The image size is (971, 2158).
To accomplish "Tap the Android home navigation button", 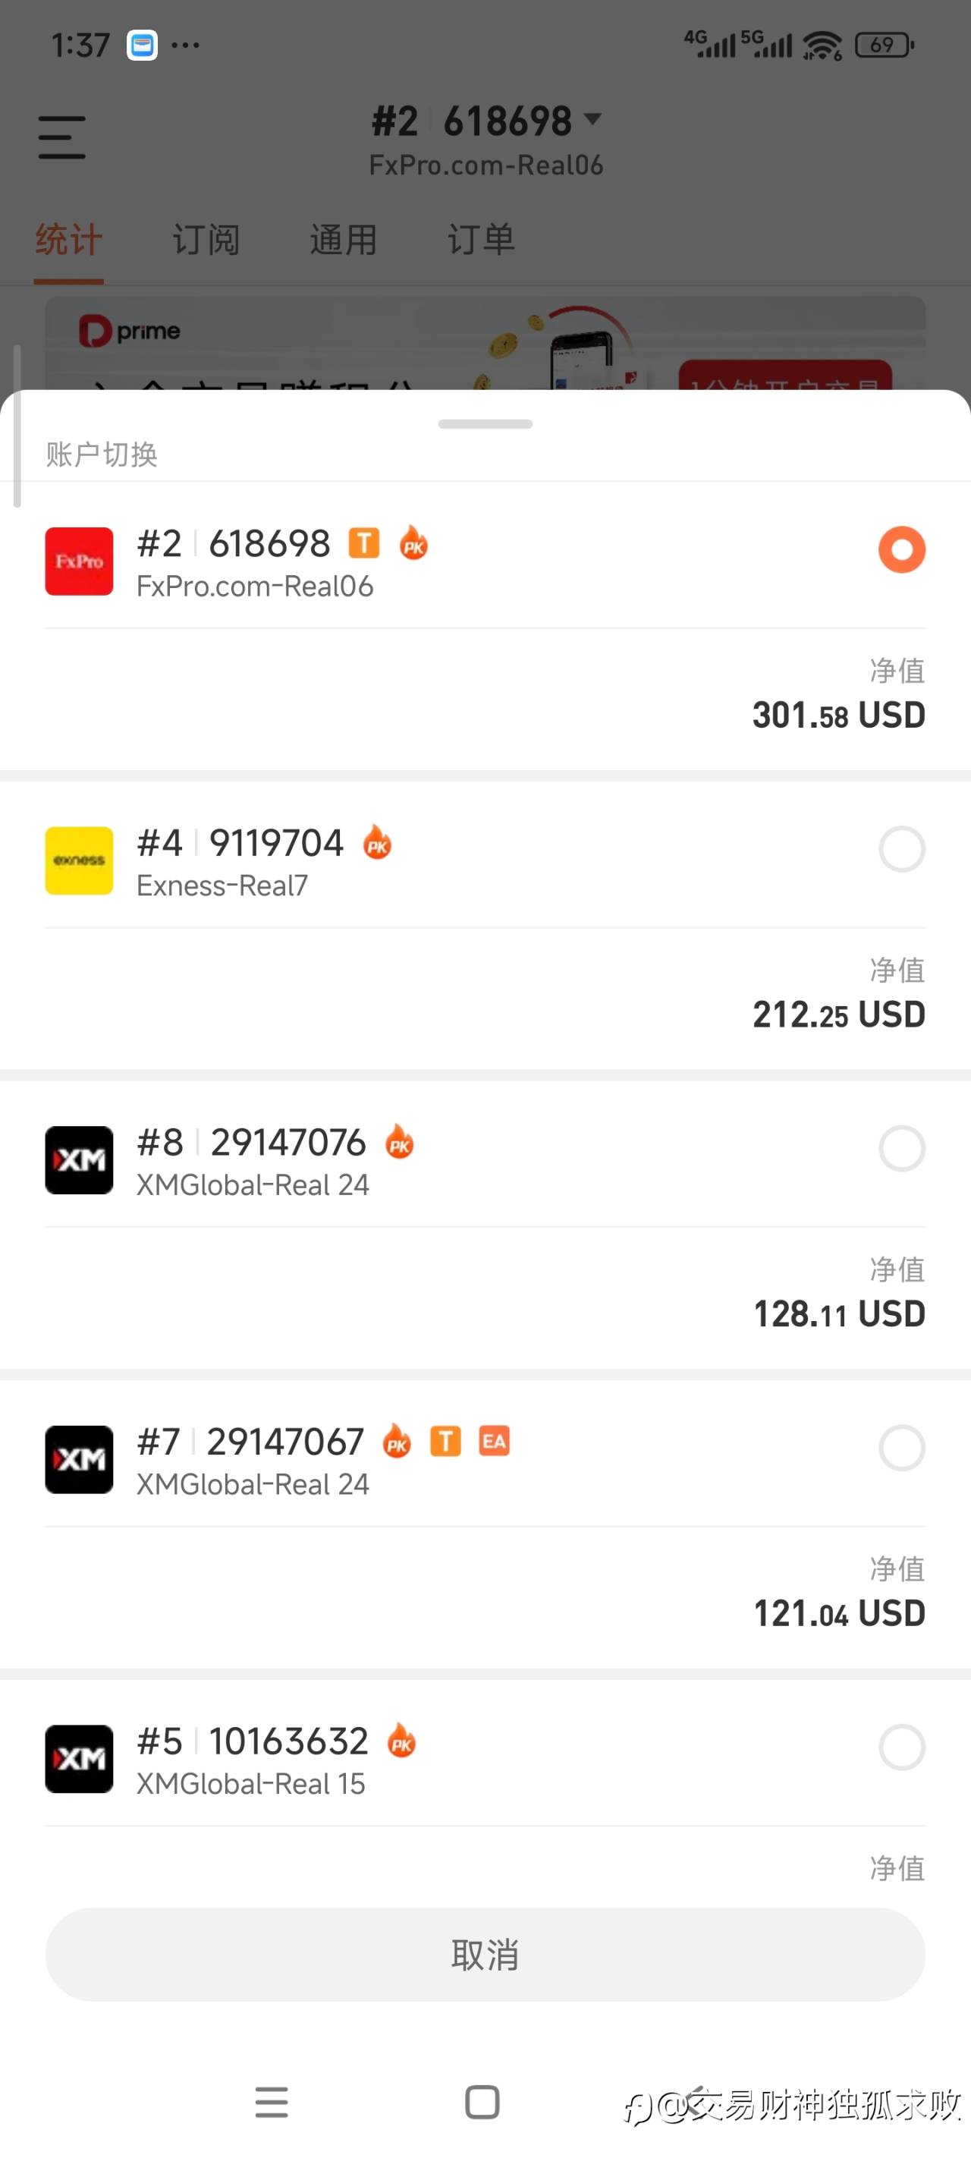I will click(x=482, y=2102).
